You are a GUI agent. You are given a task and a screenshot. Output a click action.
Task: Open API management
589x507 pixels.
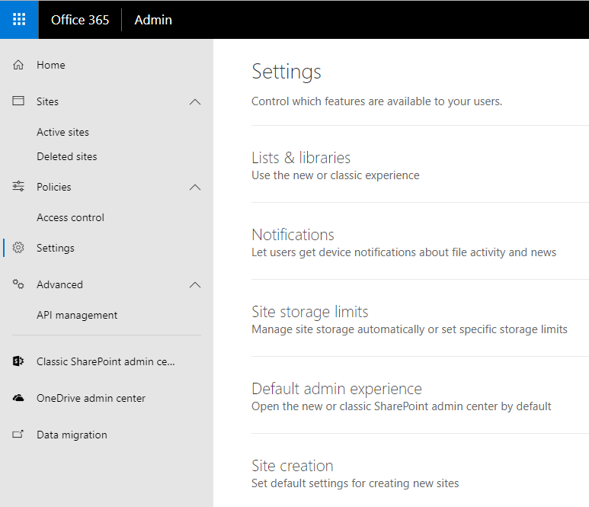click(77, 315)
